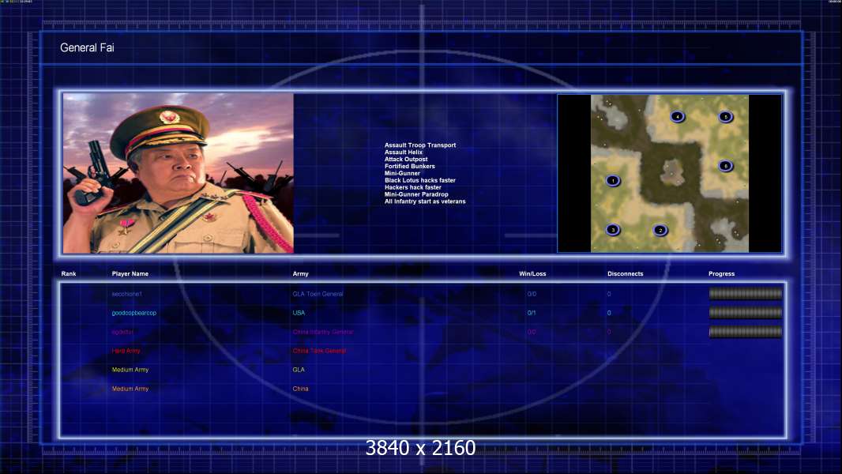The height and width of the screenshot is (474, 842).
Task: Click the Hackers hack faster line
Action: [413, 186]
